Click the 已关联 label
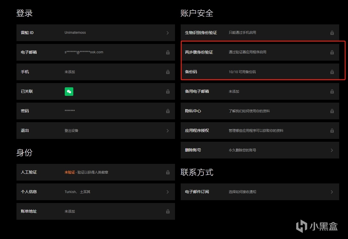 click(27, 91)
